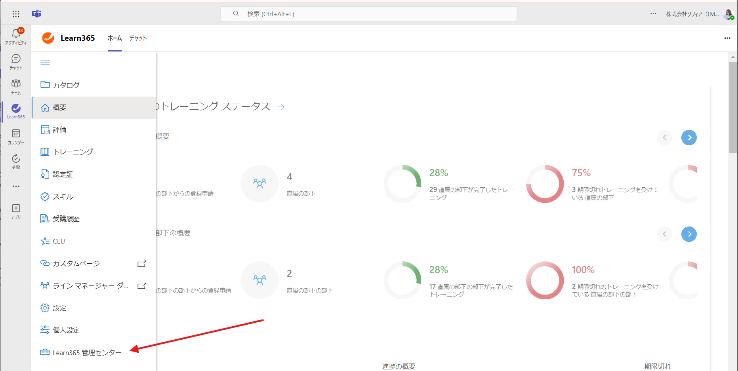Click the 28% progress ring for 29 completed trainings

[x=402, y=184]
